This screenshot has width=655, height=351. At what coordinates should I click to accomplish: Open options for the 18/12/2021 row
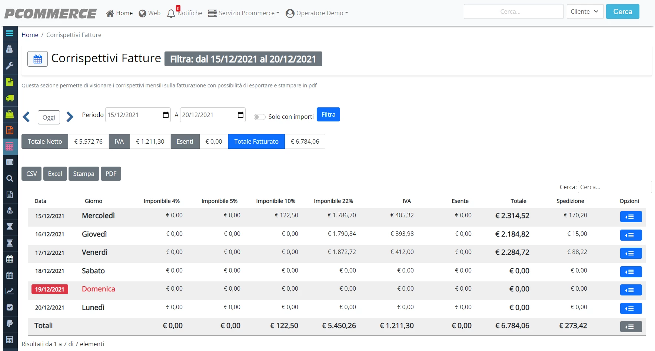point(631,272)
